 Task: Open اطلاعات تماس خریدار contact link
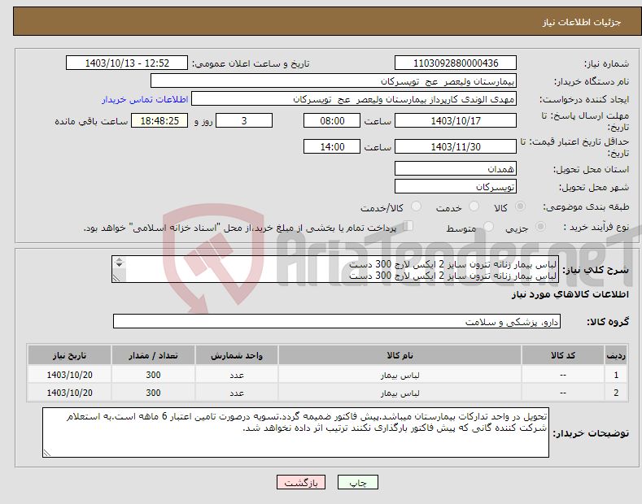click(x=145, y=99)
